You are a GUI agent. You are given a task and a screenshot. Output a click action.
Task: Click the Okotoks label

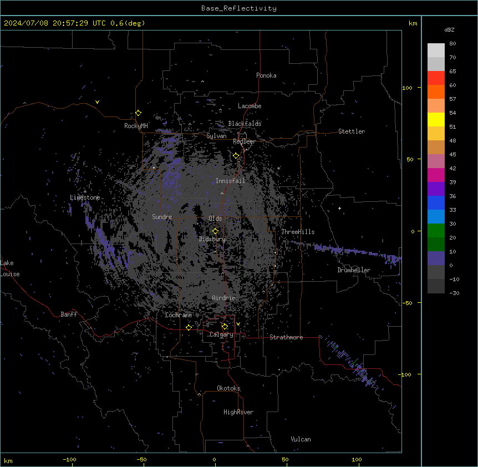pos(228,388)
